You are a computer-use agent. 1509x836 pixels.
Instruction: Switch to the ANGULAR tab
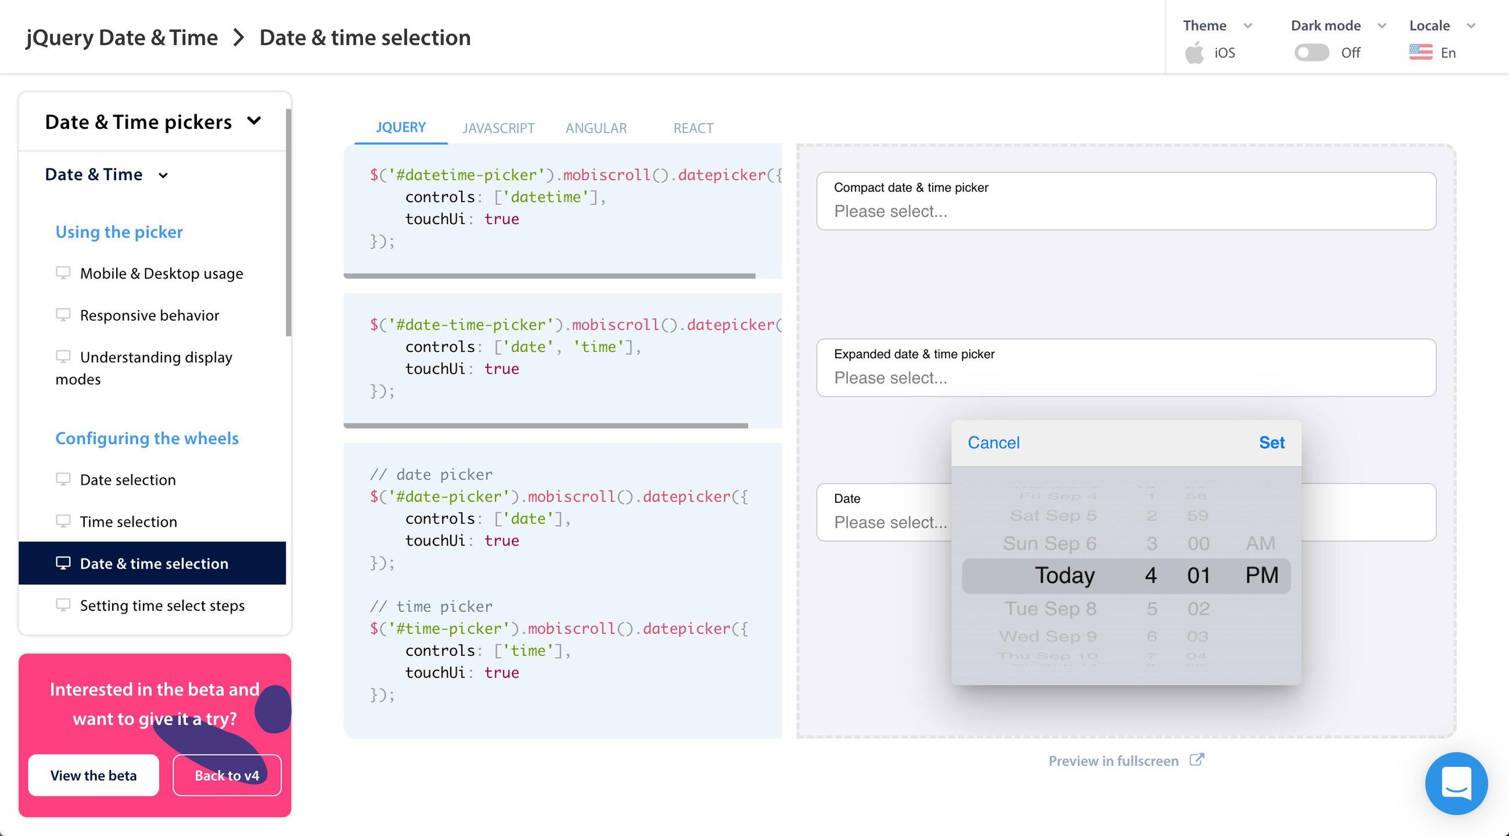(x=596, y=128)
